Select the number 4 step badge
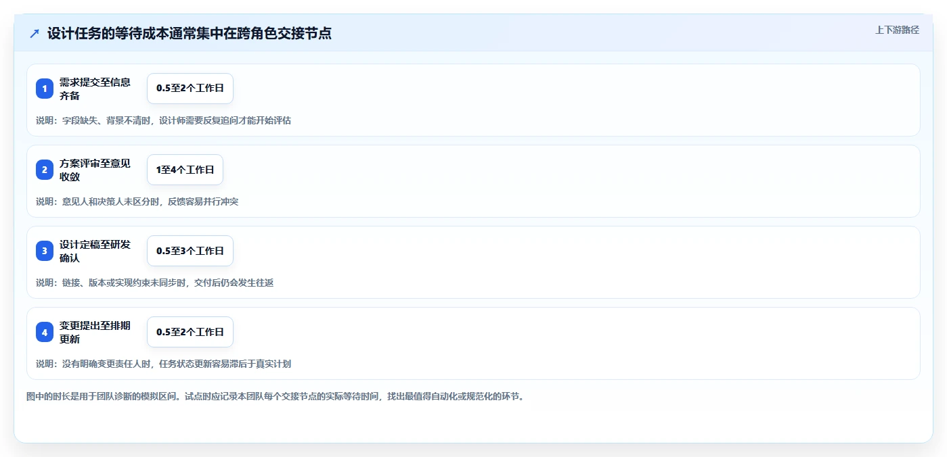Image resolution: width=947 pixels, height=457 pixels. coord(45,332)
